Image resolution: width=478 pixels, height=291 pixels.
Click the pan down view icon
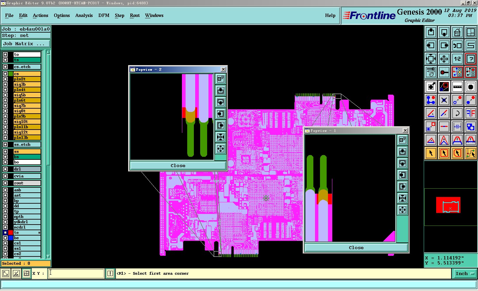coord(444,32)
